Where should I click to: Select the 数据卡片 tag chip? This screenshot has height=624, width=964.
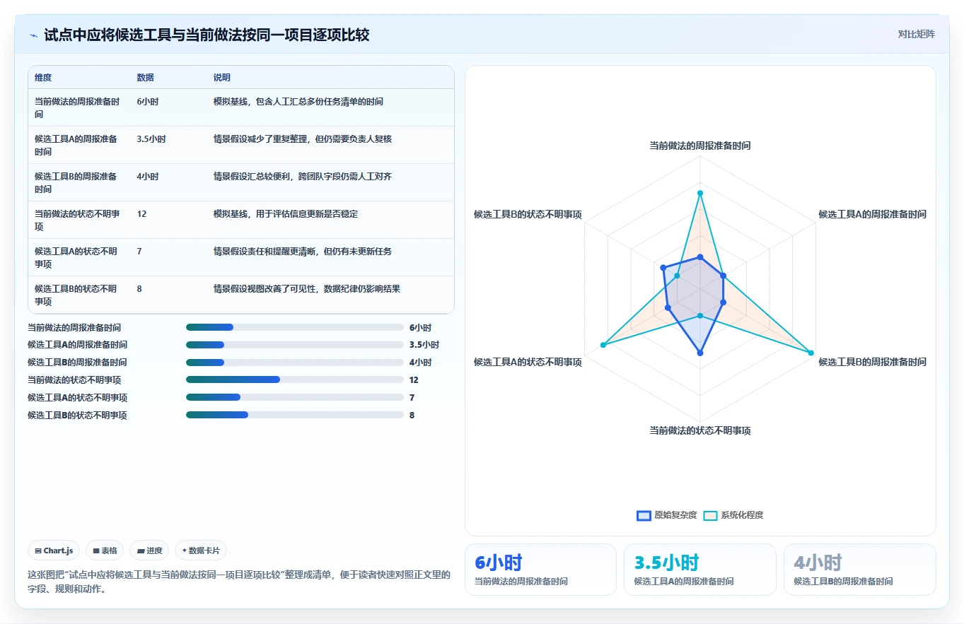pyautogui.click(x=201, y=551)
